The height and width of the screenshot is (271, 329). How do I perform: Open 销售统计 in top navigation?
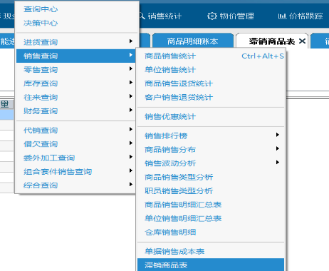pyautogui.click(x=164, y=16)
